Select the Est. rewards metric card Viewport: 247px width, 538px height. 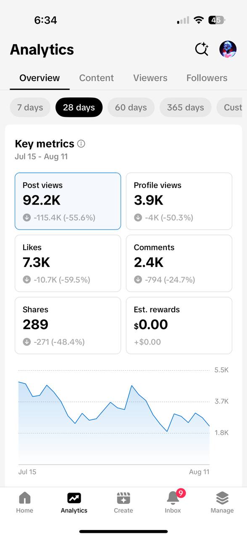click(179, 326)
